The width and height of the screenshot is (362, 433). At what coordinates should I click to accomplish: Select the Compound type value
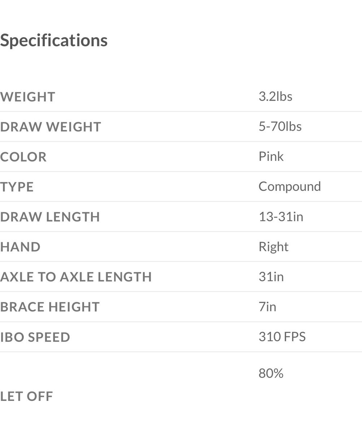[x=289, y=186]
